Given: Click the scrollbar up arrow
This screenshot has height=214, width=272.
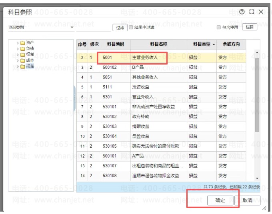Looking at the screenshot, I should 257,52.
